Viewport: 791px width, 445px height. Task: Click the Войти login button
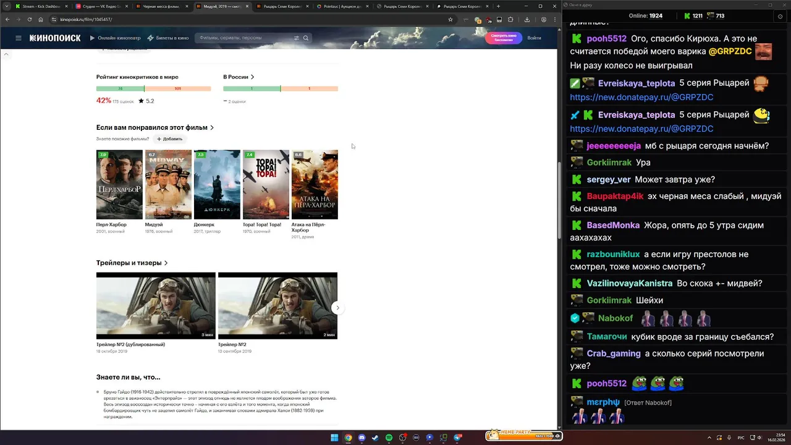point(535,38)
